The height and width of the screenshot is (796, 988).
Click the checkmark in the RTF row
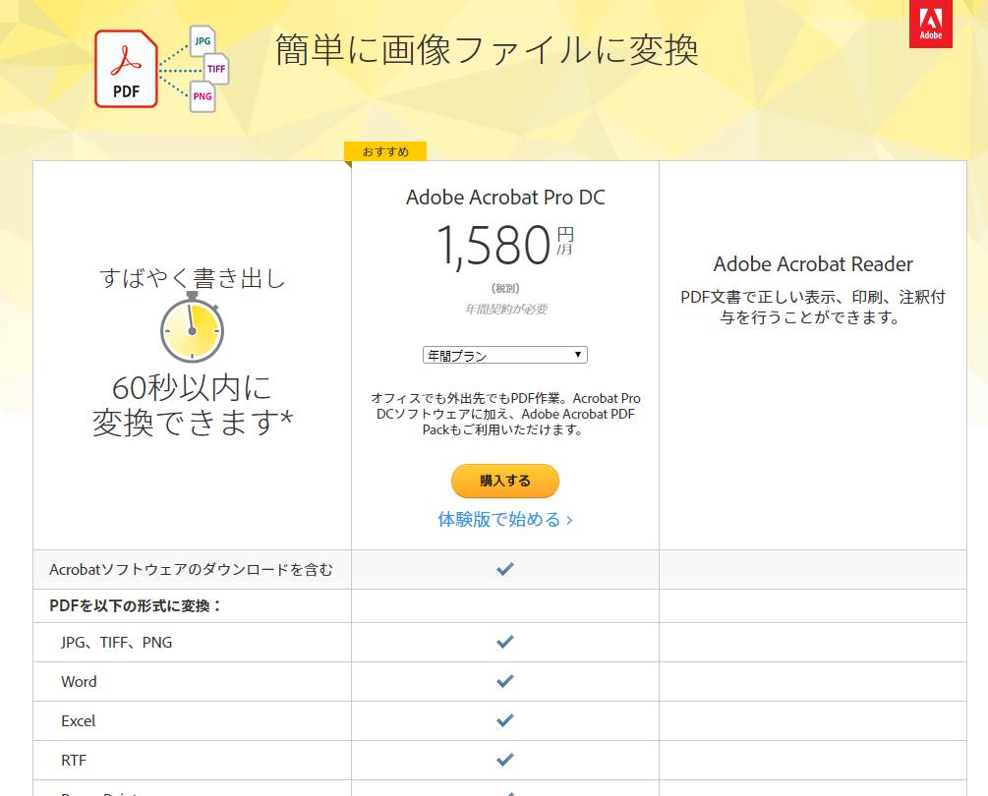504,760
